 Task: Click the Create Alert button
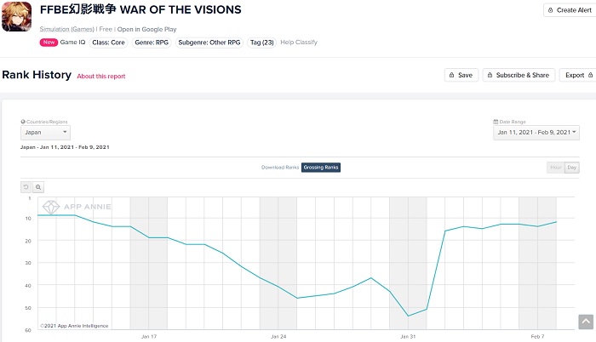point(569,10)
